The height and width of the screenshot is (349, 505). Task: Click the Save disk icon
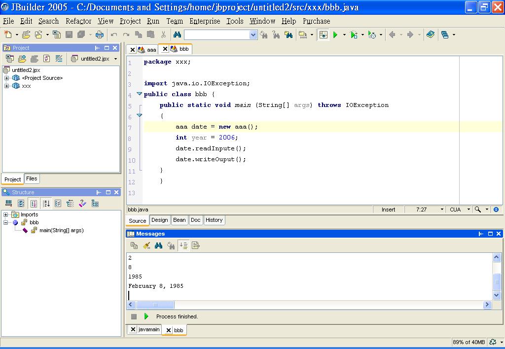(x=69, y=35)
